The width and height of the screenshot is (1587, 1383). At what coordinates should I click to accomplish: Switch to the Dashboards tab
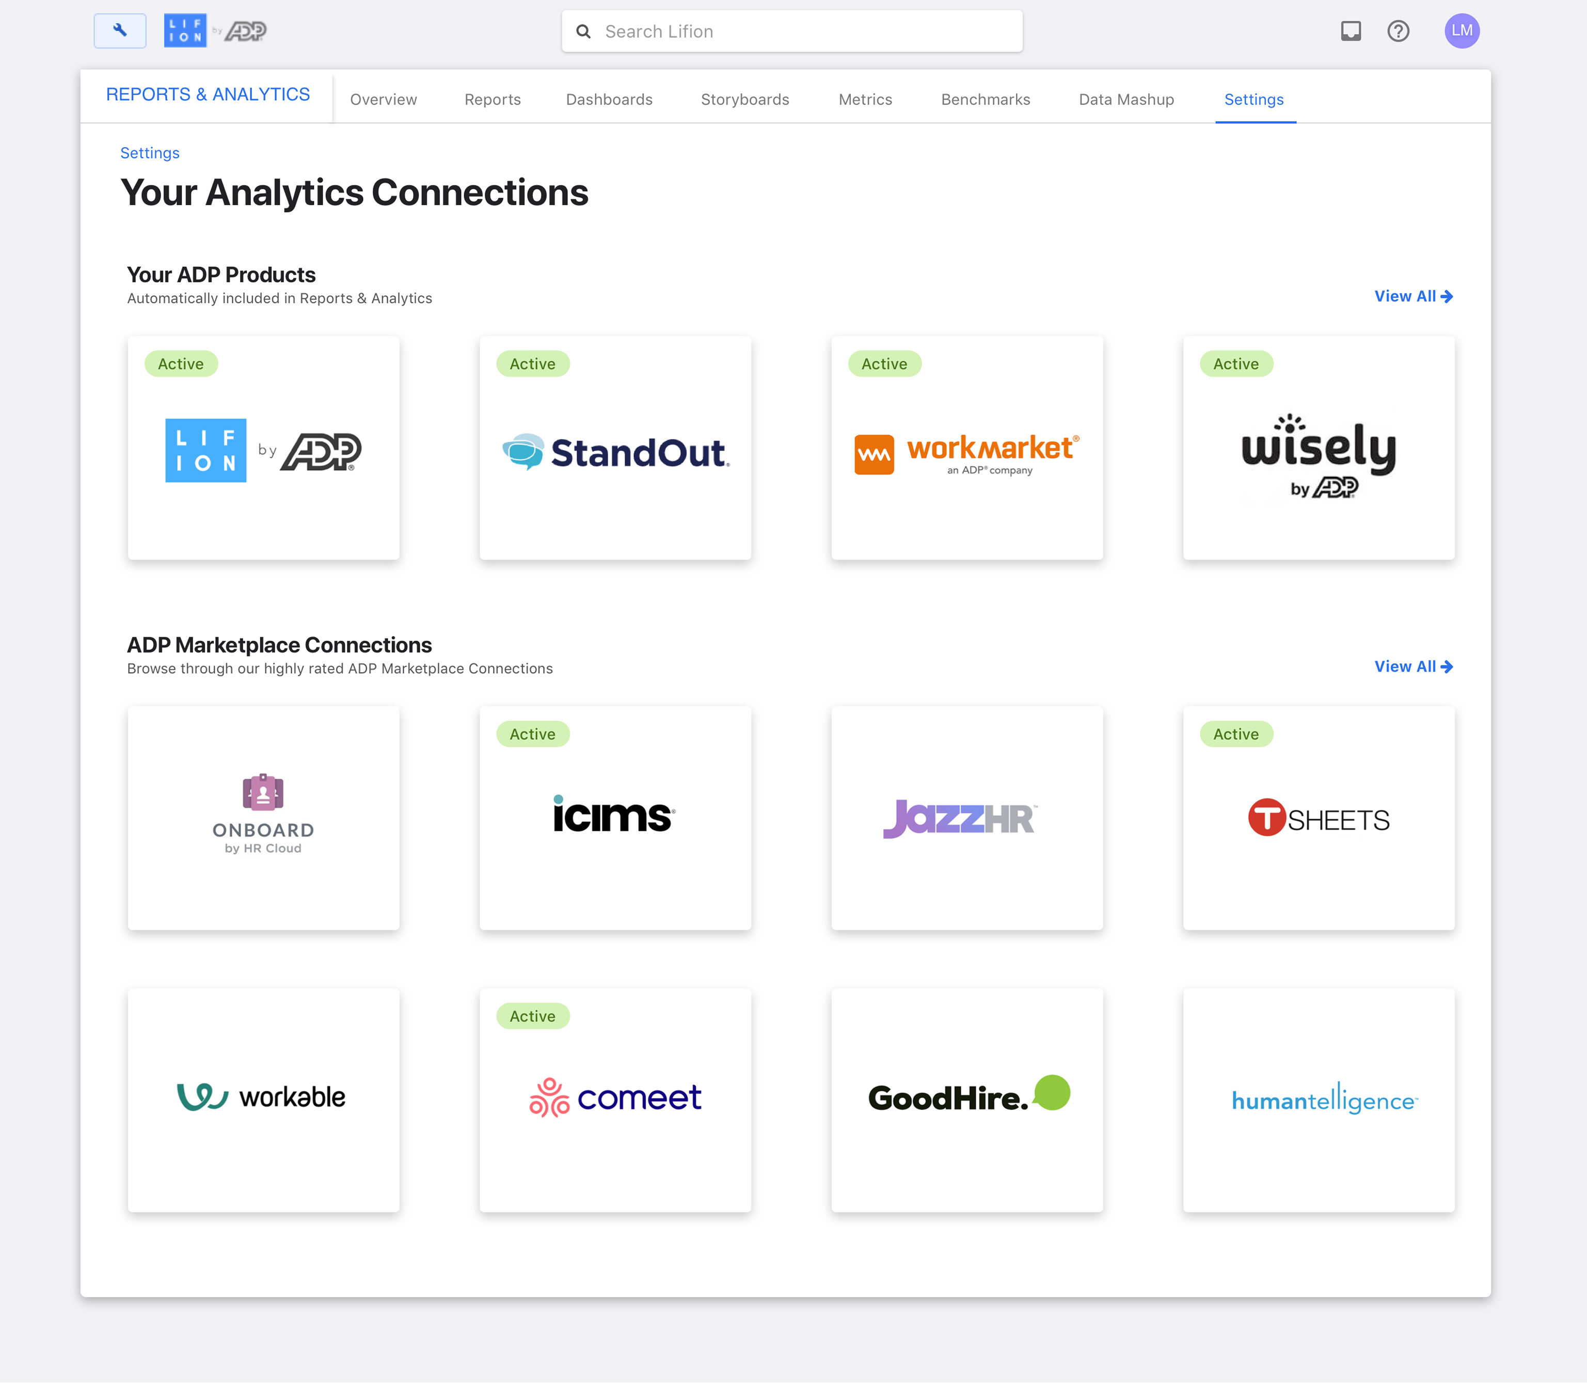(x=609, y=100)
